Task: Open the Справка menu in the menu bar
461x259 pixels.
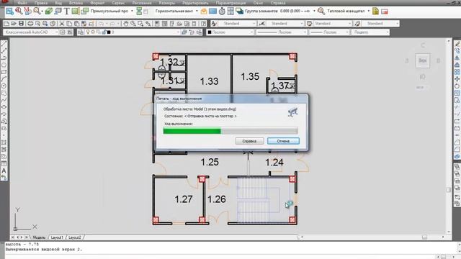Action: coord(278,3)
